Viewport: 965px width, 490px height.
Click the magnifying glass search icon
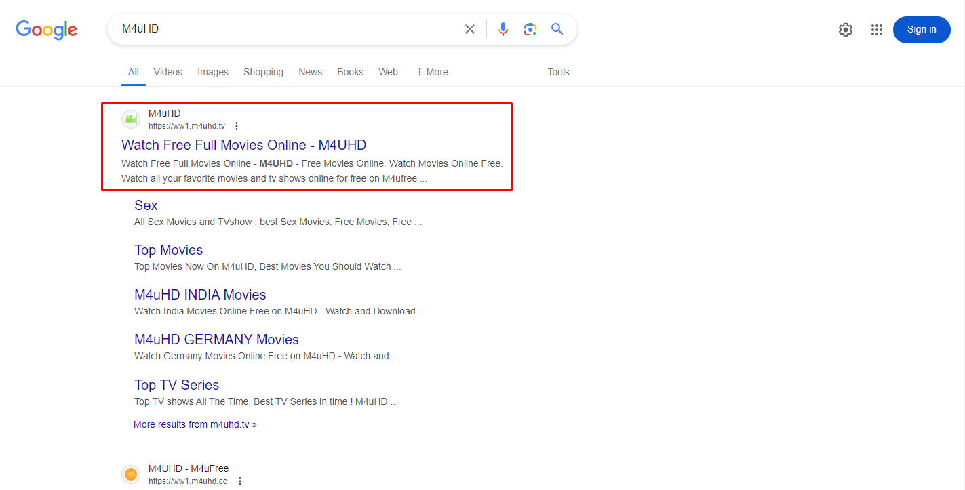click(x=557, y=29)
